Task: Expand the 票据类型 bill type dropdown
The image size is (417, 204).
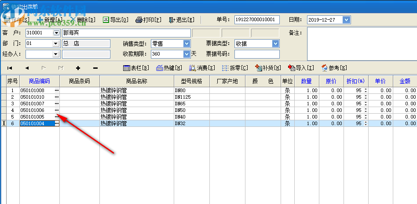Action: (275, 44)
